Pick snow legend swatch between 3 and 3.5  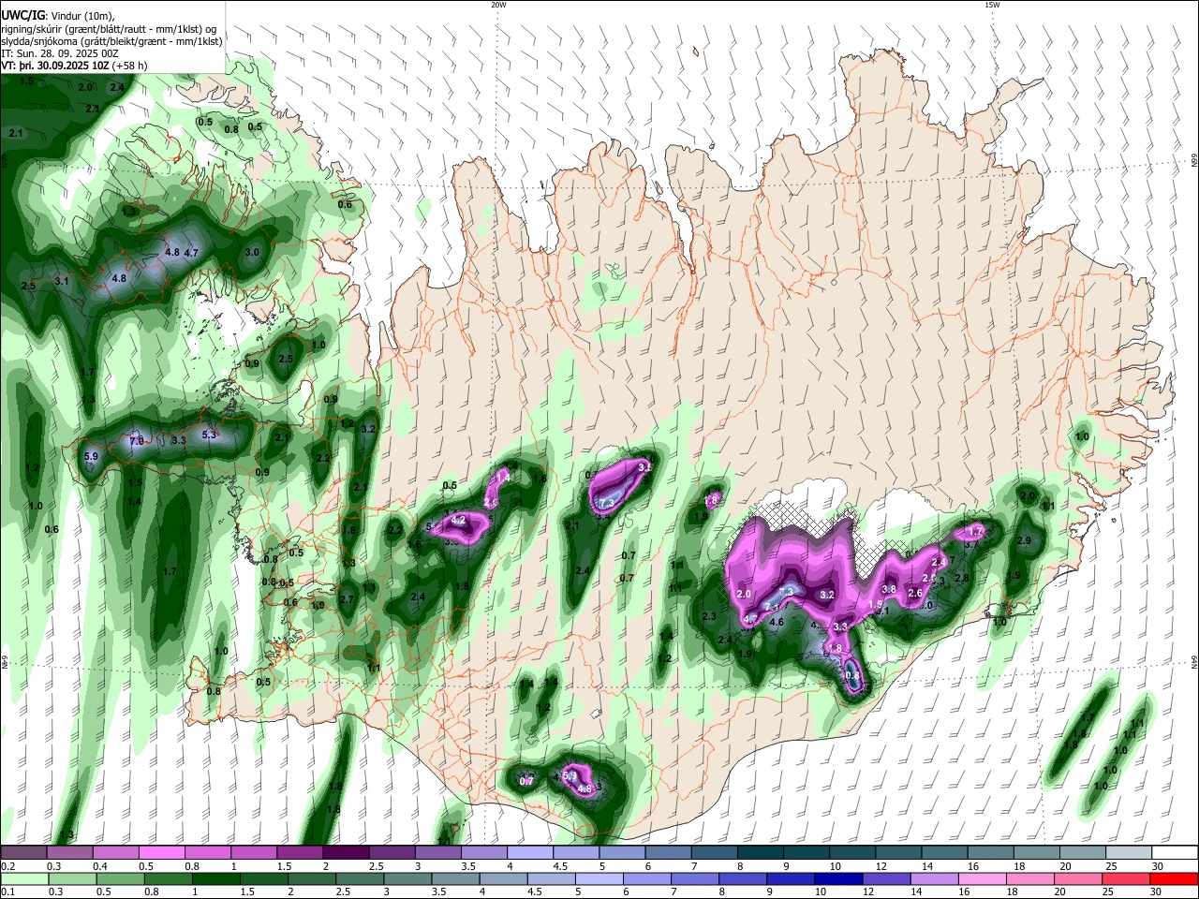coord(438,852)
